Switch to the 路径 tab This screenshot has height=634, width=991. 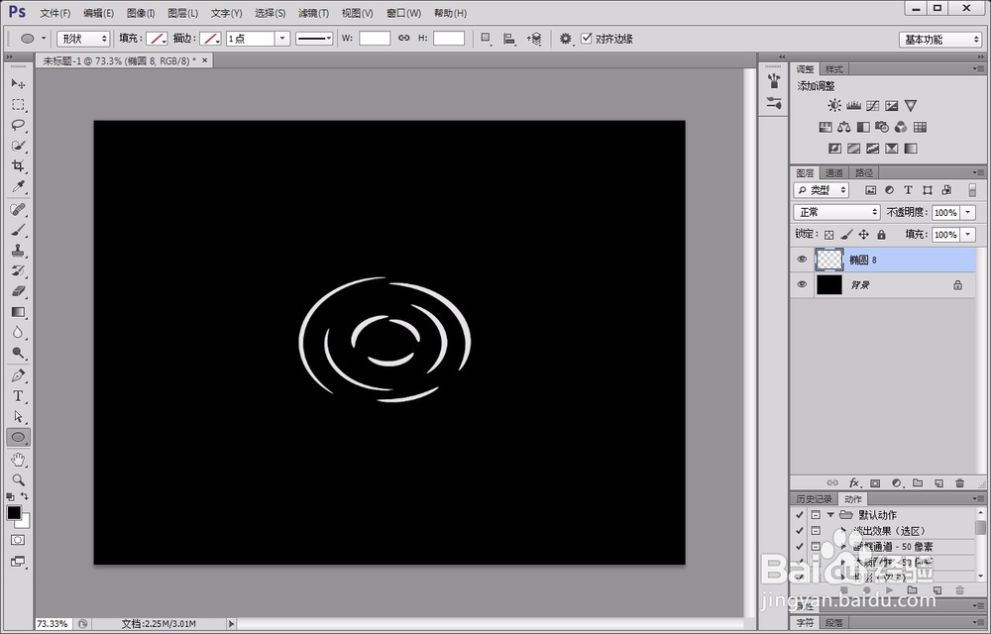tap(864, 172)
